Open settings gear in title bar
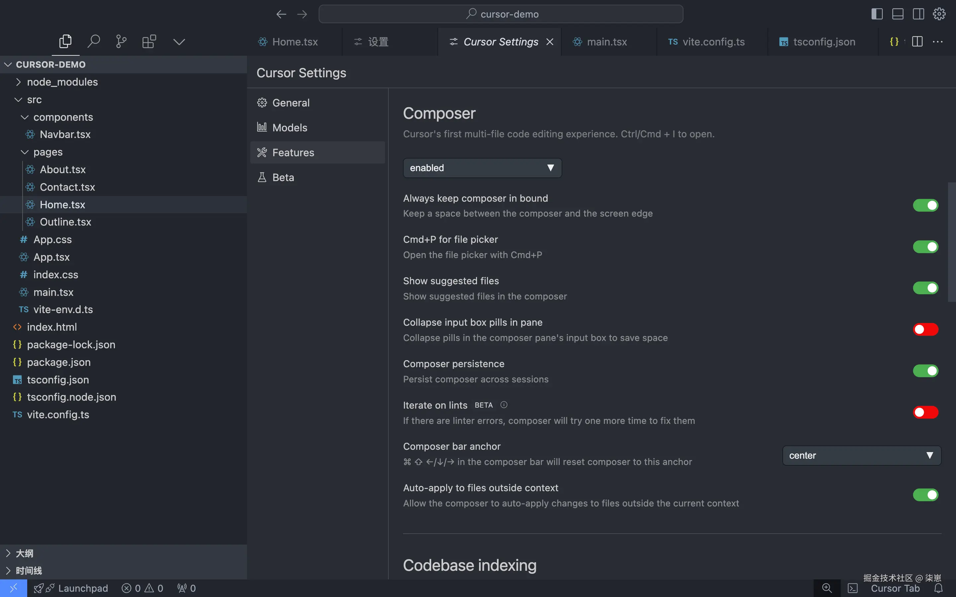956x597 pixels. point(939,14)
